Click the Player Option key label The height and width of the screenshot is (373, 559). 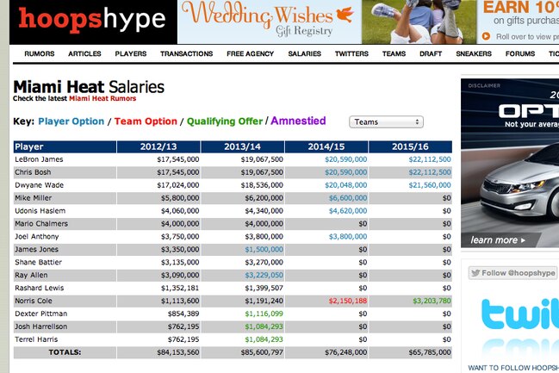[x=71, y=121]
